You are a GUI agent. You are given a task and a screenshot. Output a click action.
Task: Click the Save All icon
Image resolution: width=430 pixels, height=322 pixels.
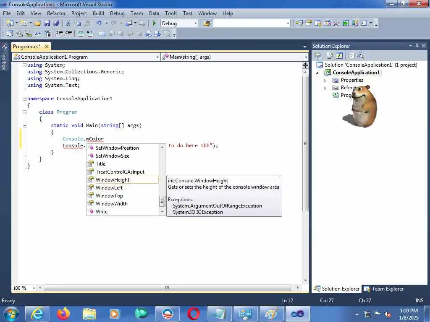(x=56, y=23)
